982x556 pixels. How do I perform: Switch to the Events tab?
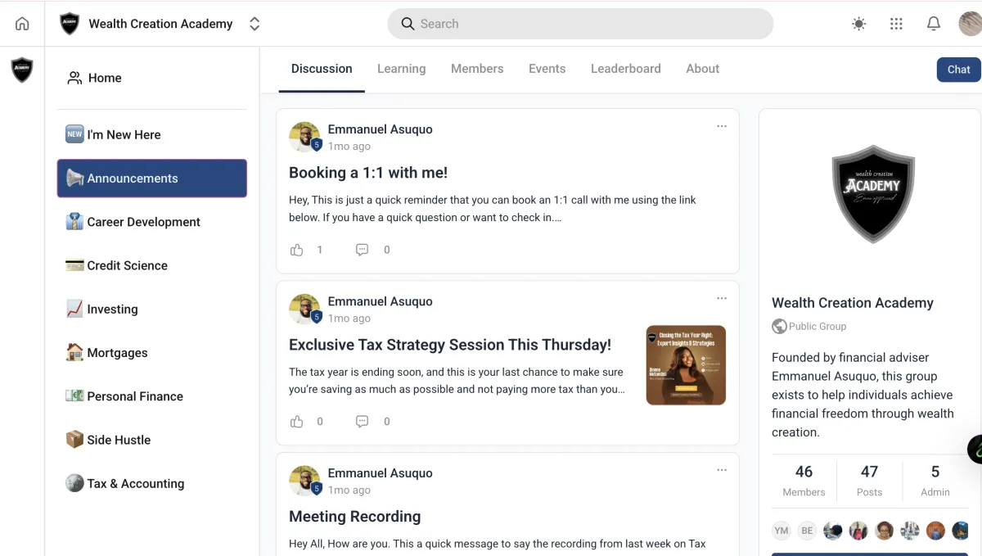click(x=547, y=69)
